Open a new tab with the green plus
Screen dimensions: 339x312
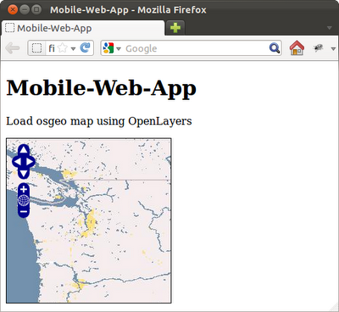click(x=175, y=28)
